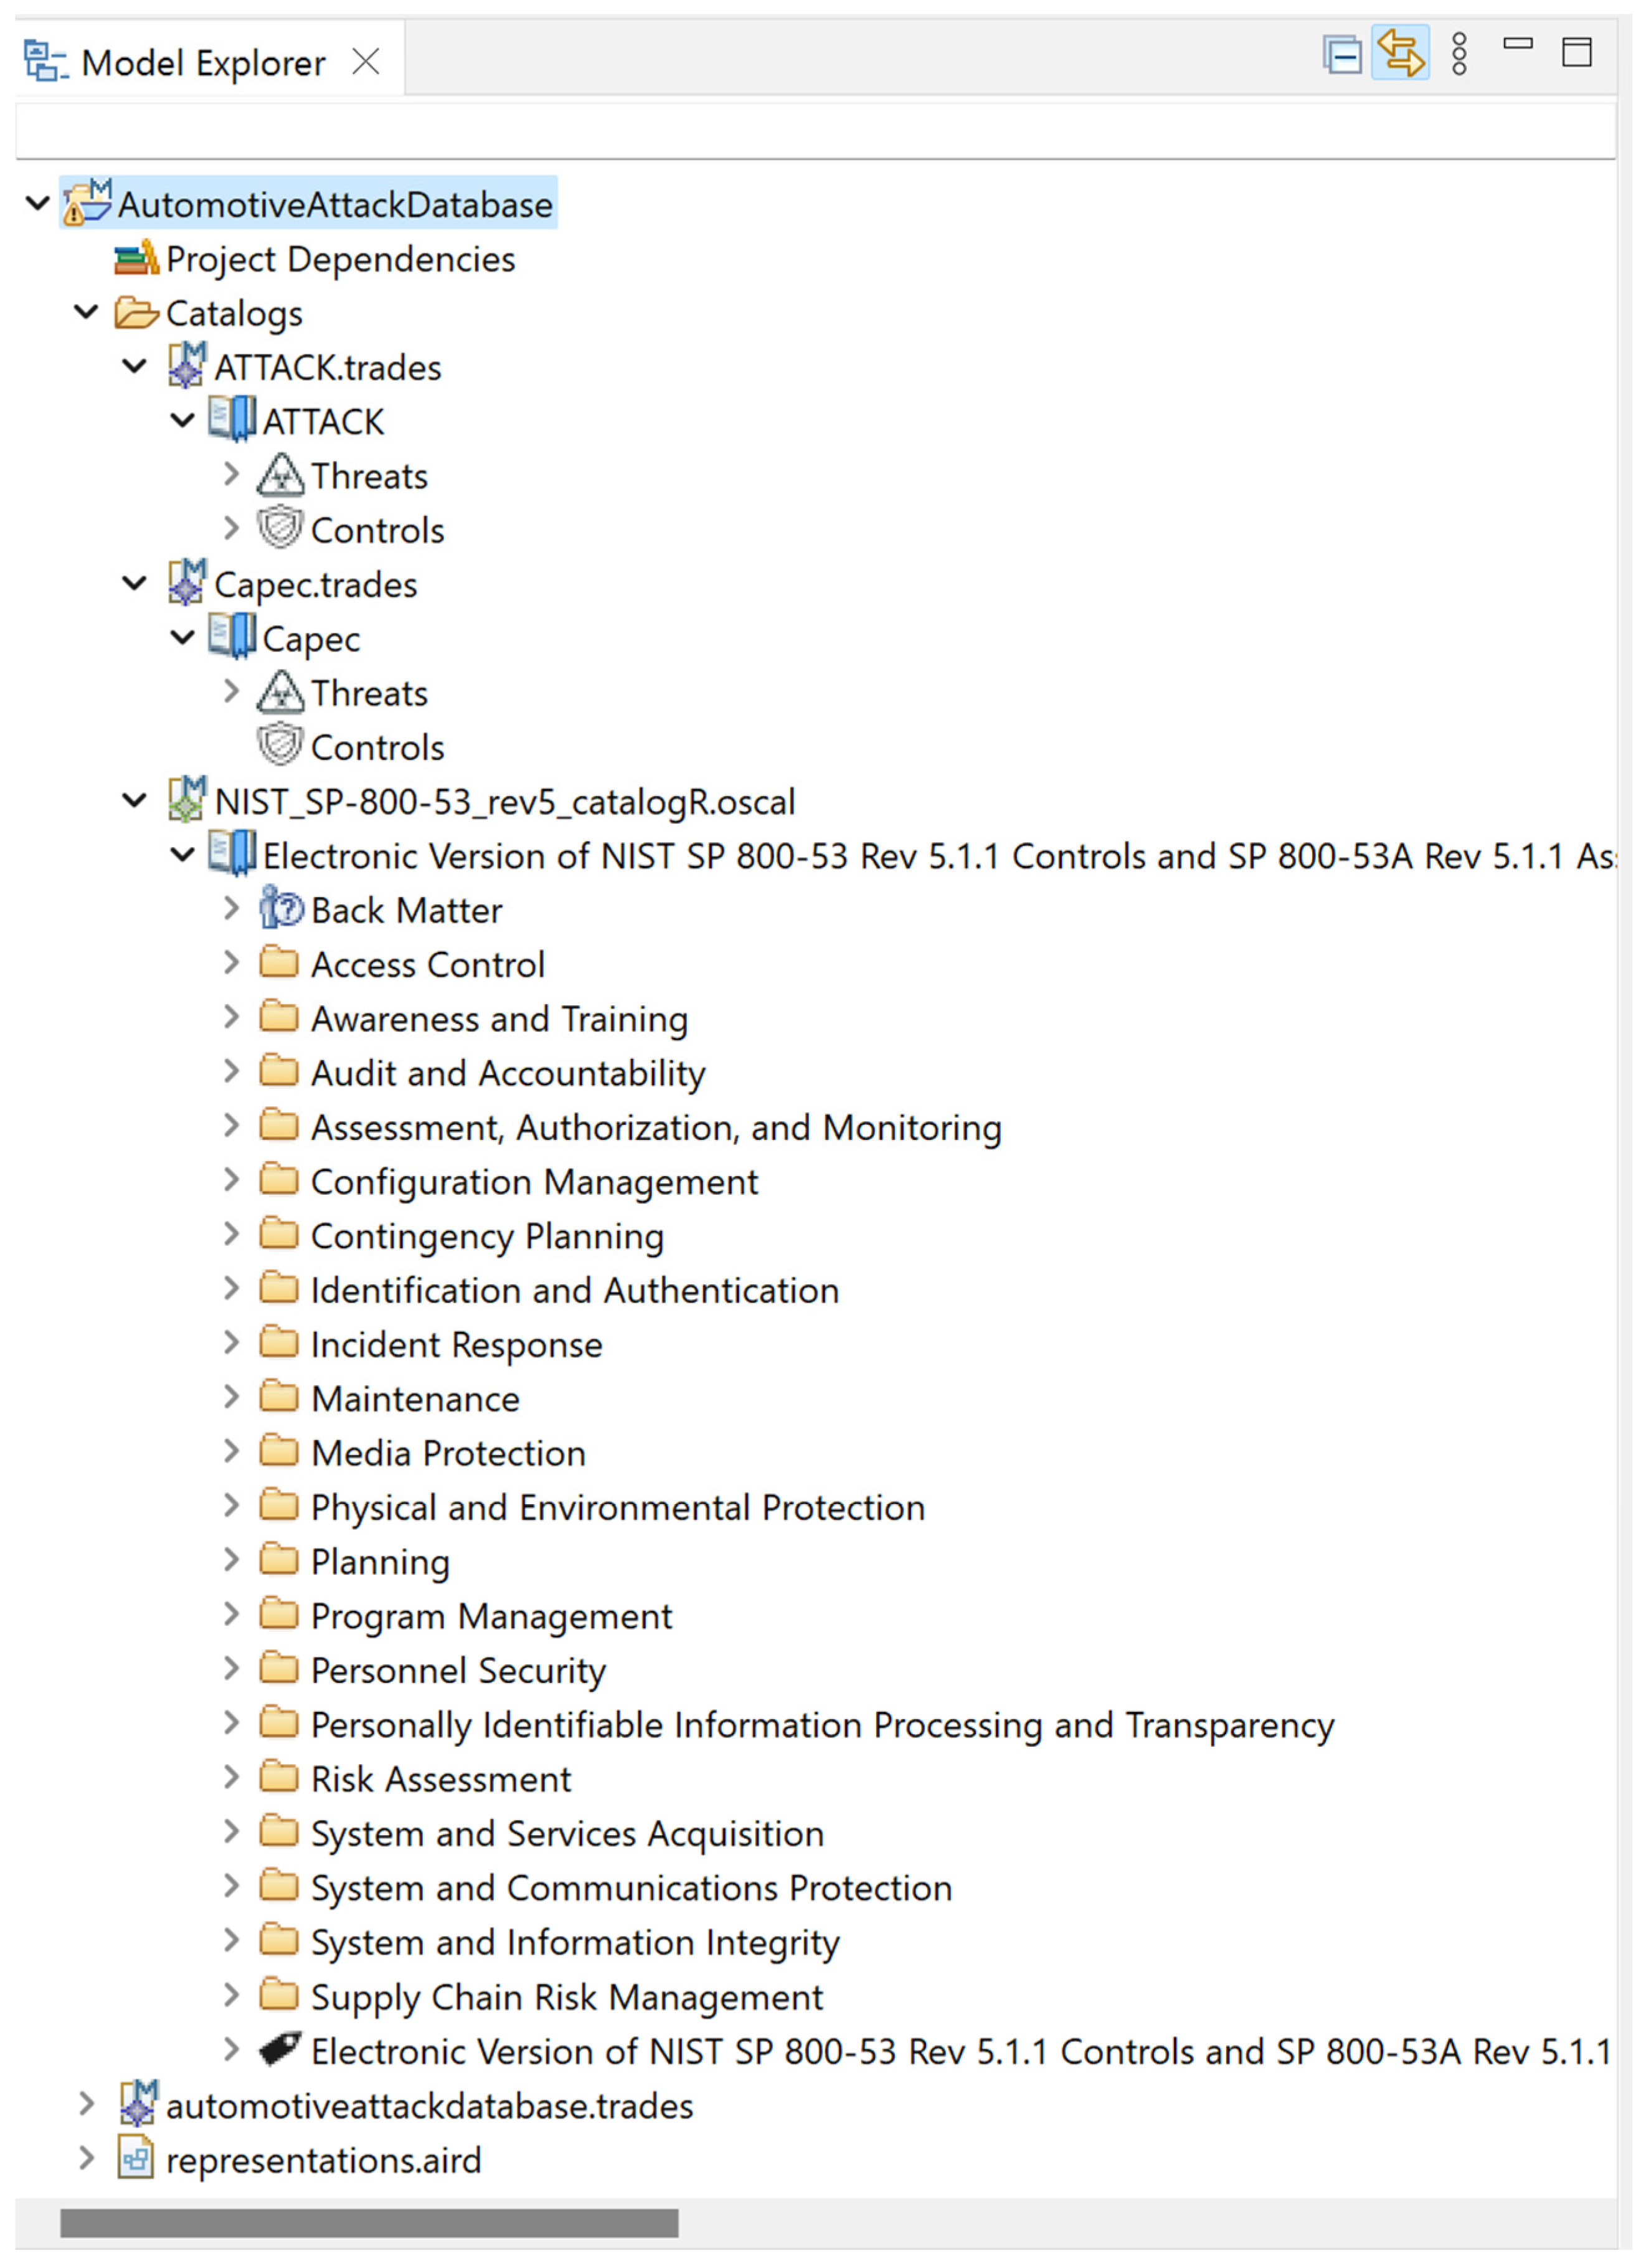Collapse the Catalogs folder
Viewport: 1646px width, 2268px height.
[87, 313]
